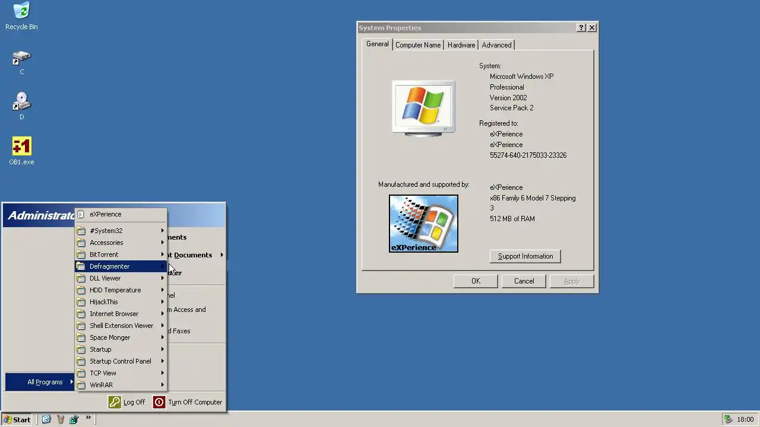
Task: Expand the DLL Viewer submenu arrow
Action: pyautogui.click(x=163, y=278)
